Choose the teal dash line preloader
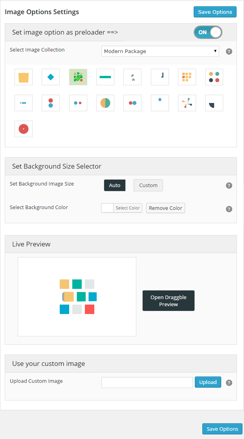This screenshot has width=244, height=439. pos(105,77)
